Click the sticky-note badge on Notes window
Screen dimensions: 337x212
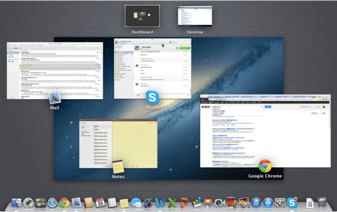tap(118, 166)
